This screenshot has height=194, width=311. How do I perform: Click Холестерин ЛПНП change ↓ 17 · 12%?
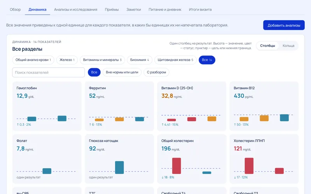[241, 177]
